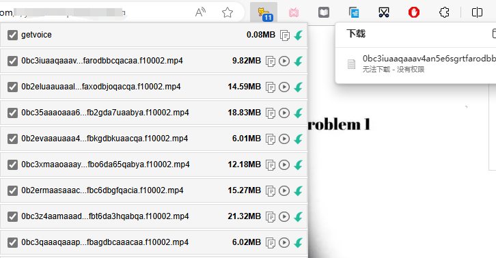Copy link of 0bc3z4aamaaad mp4 entry
Viewport: 496px width, 258px height.
point(271,216)
